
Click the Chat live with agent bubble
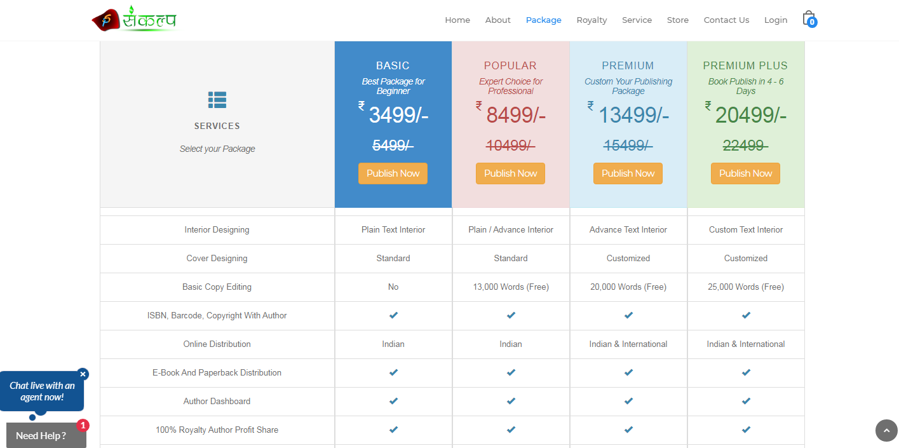pos(42,391)
